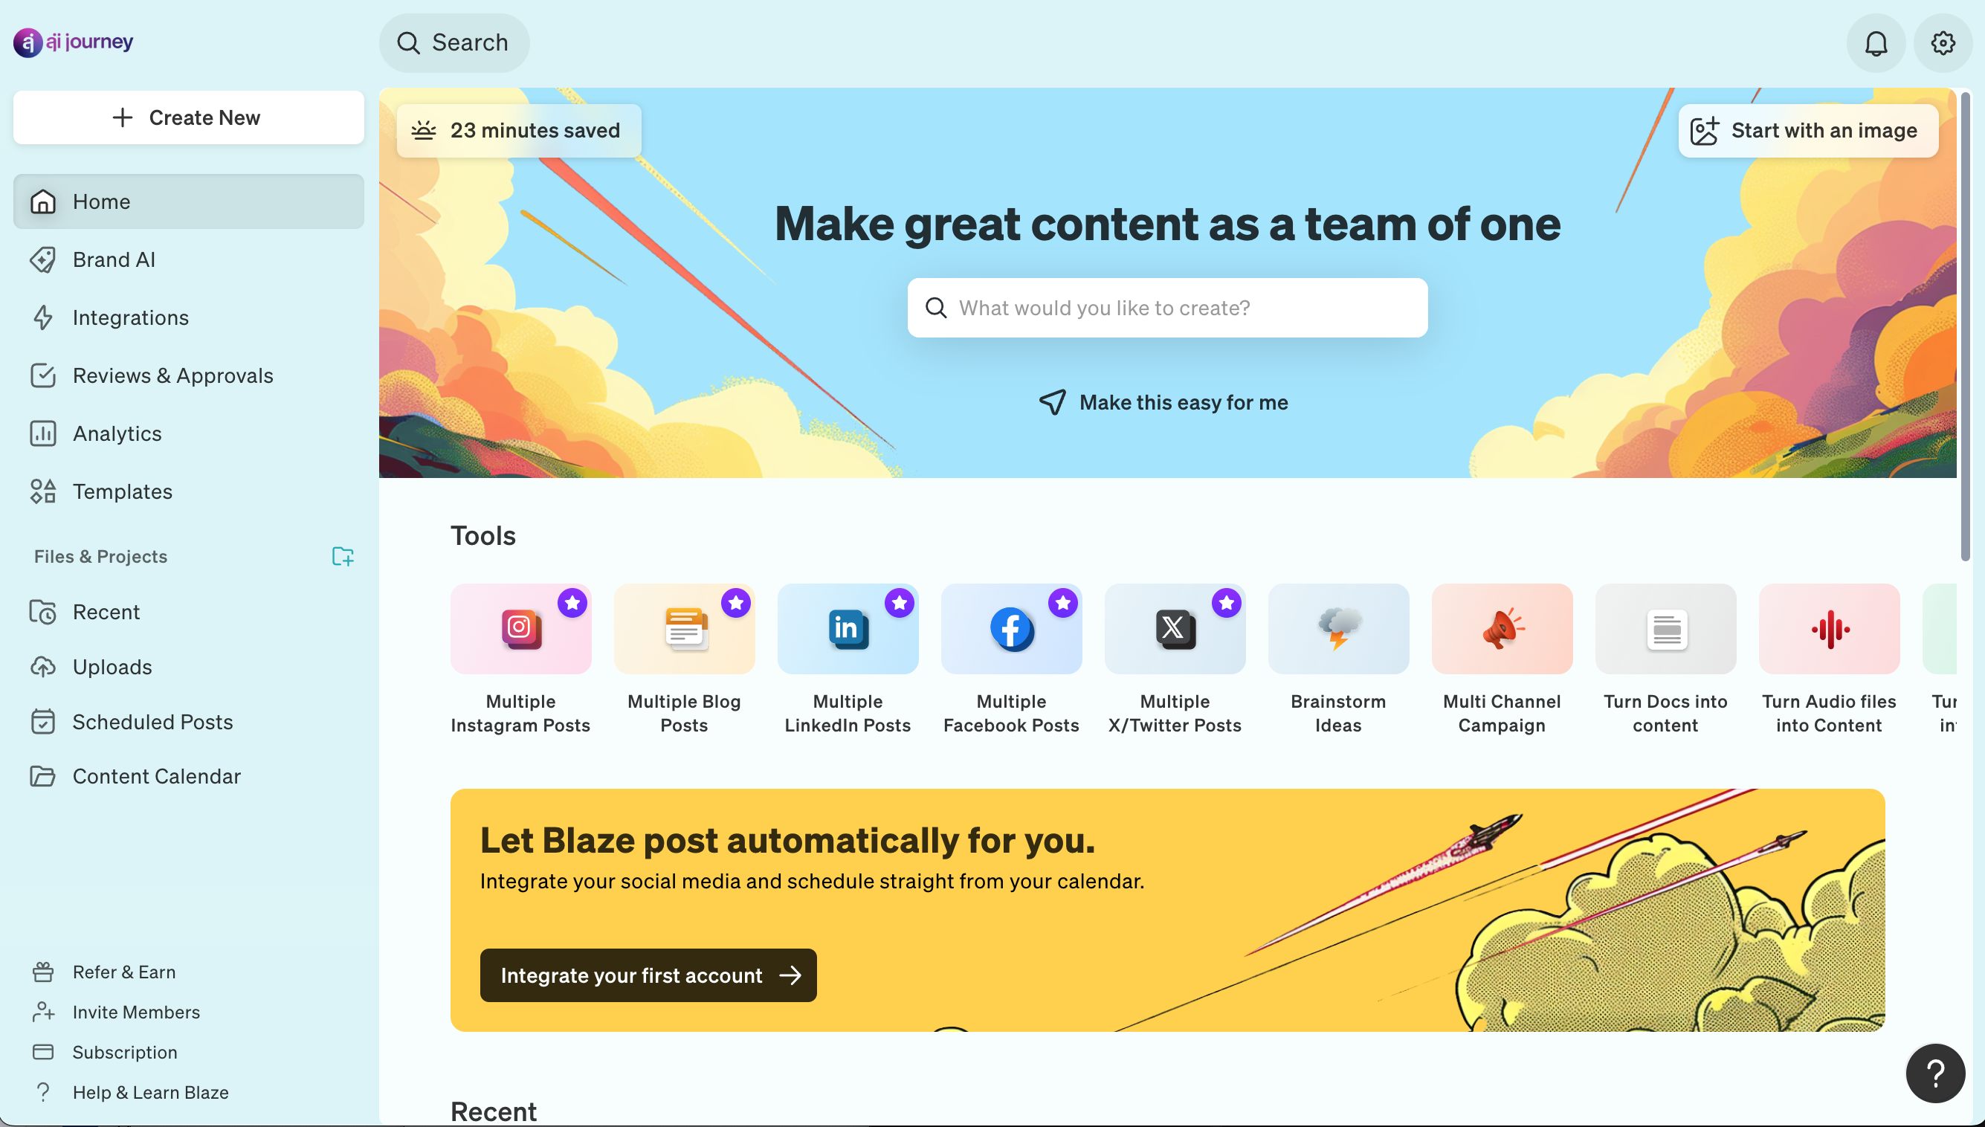Select Multiple X/Twitter Posts tool

click(x=1175, y=659)
